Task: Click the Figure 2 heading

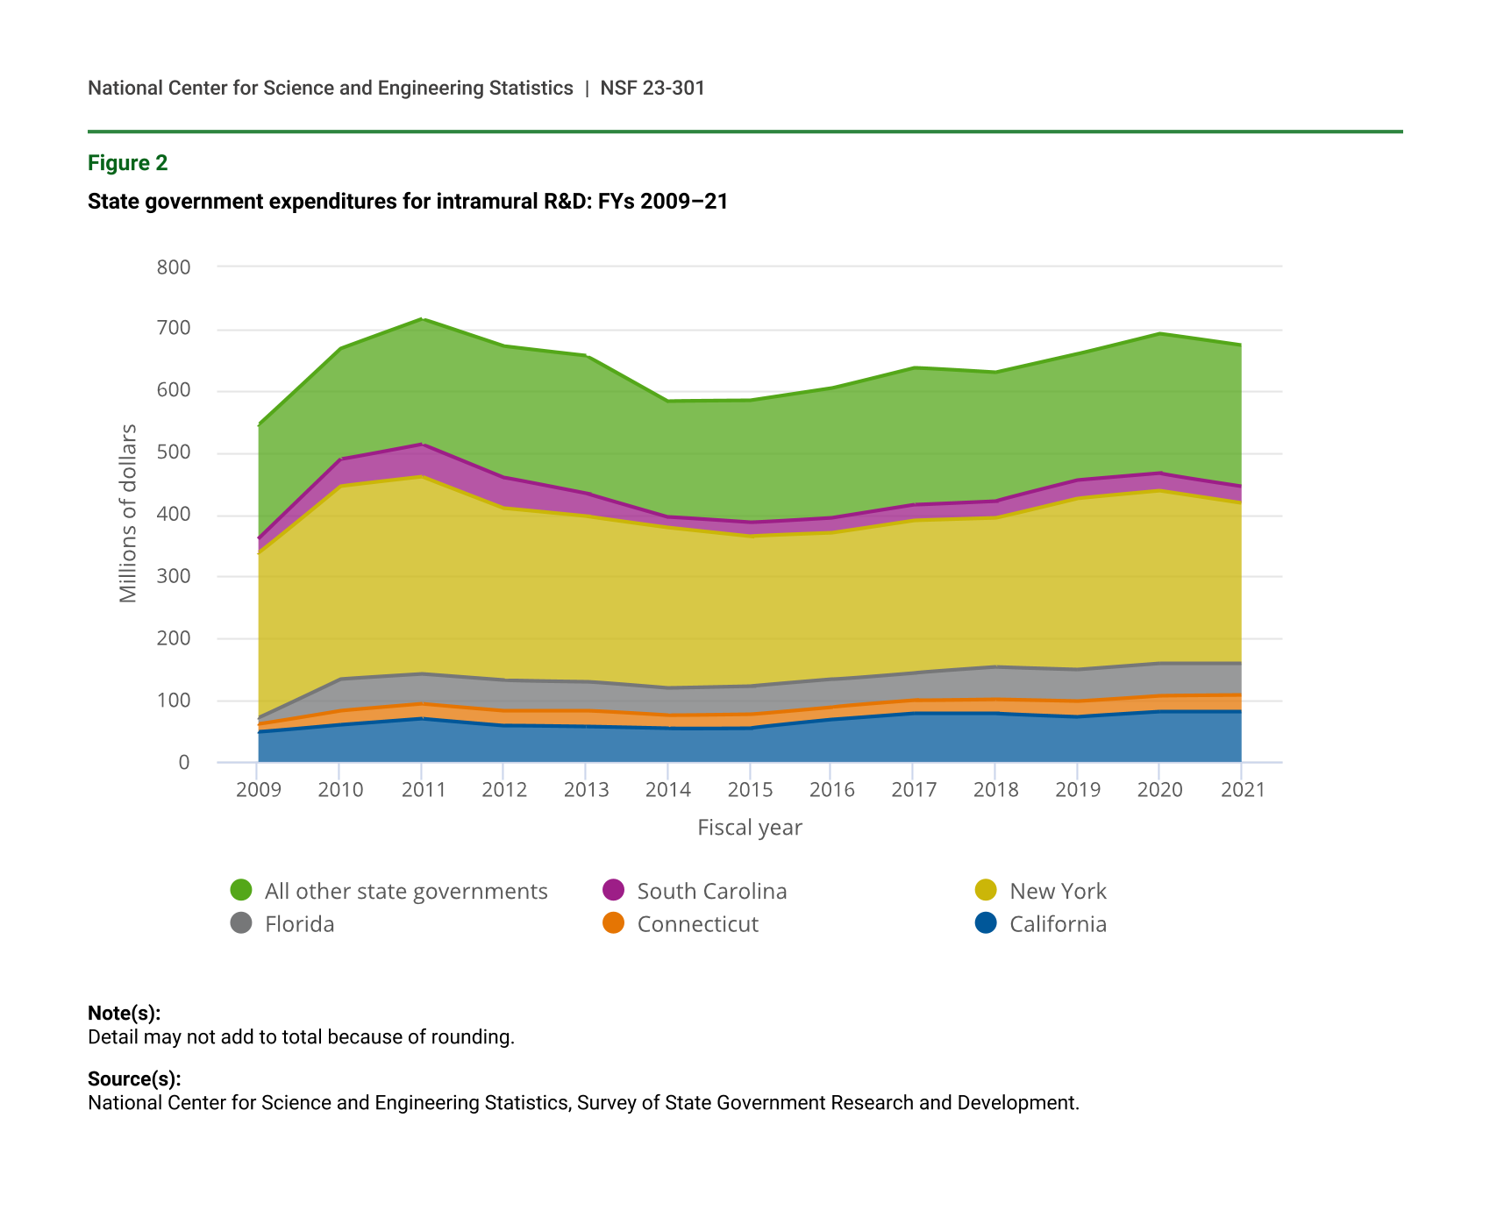Action: pyautogui.click(x=127, y=163)
